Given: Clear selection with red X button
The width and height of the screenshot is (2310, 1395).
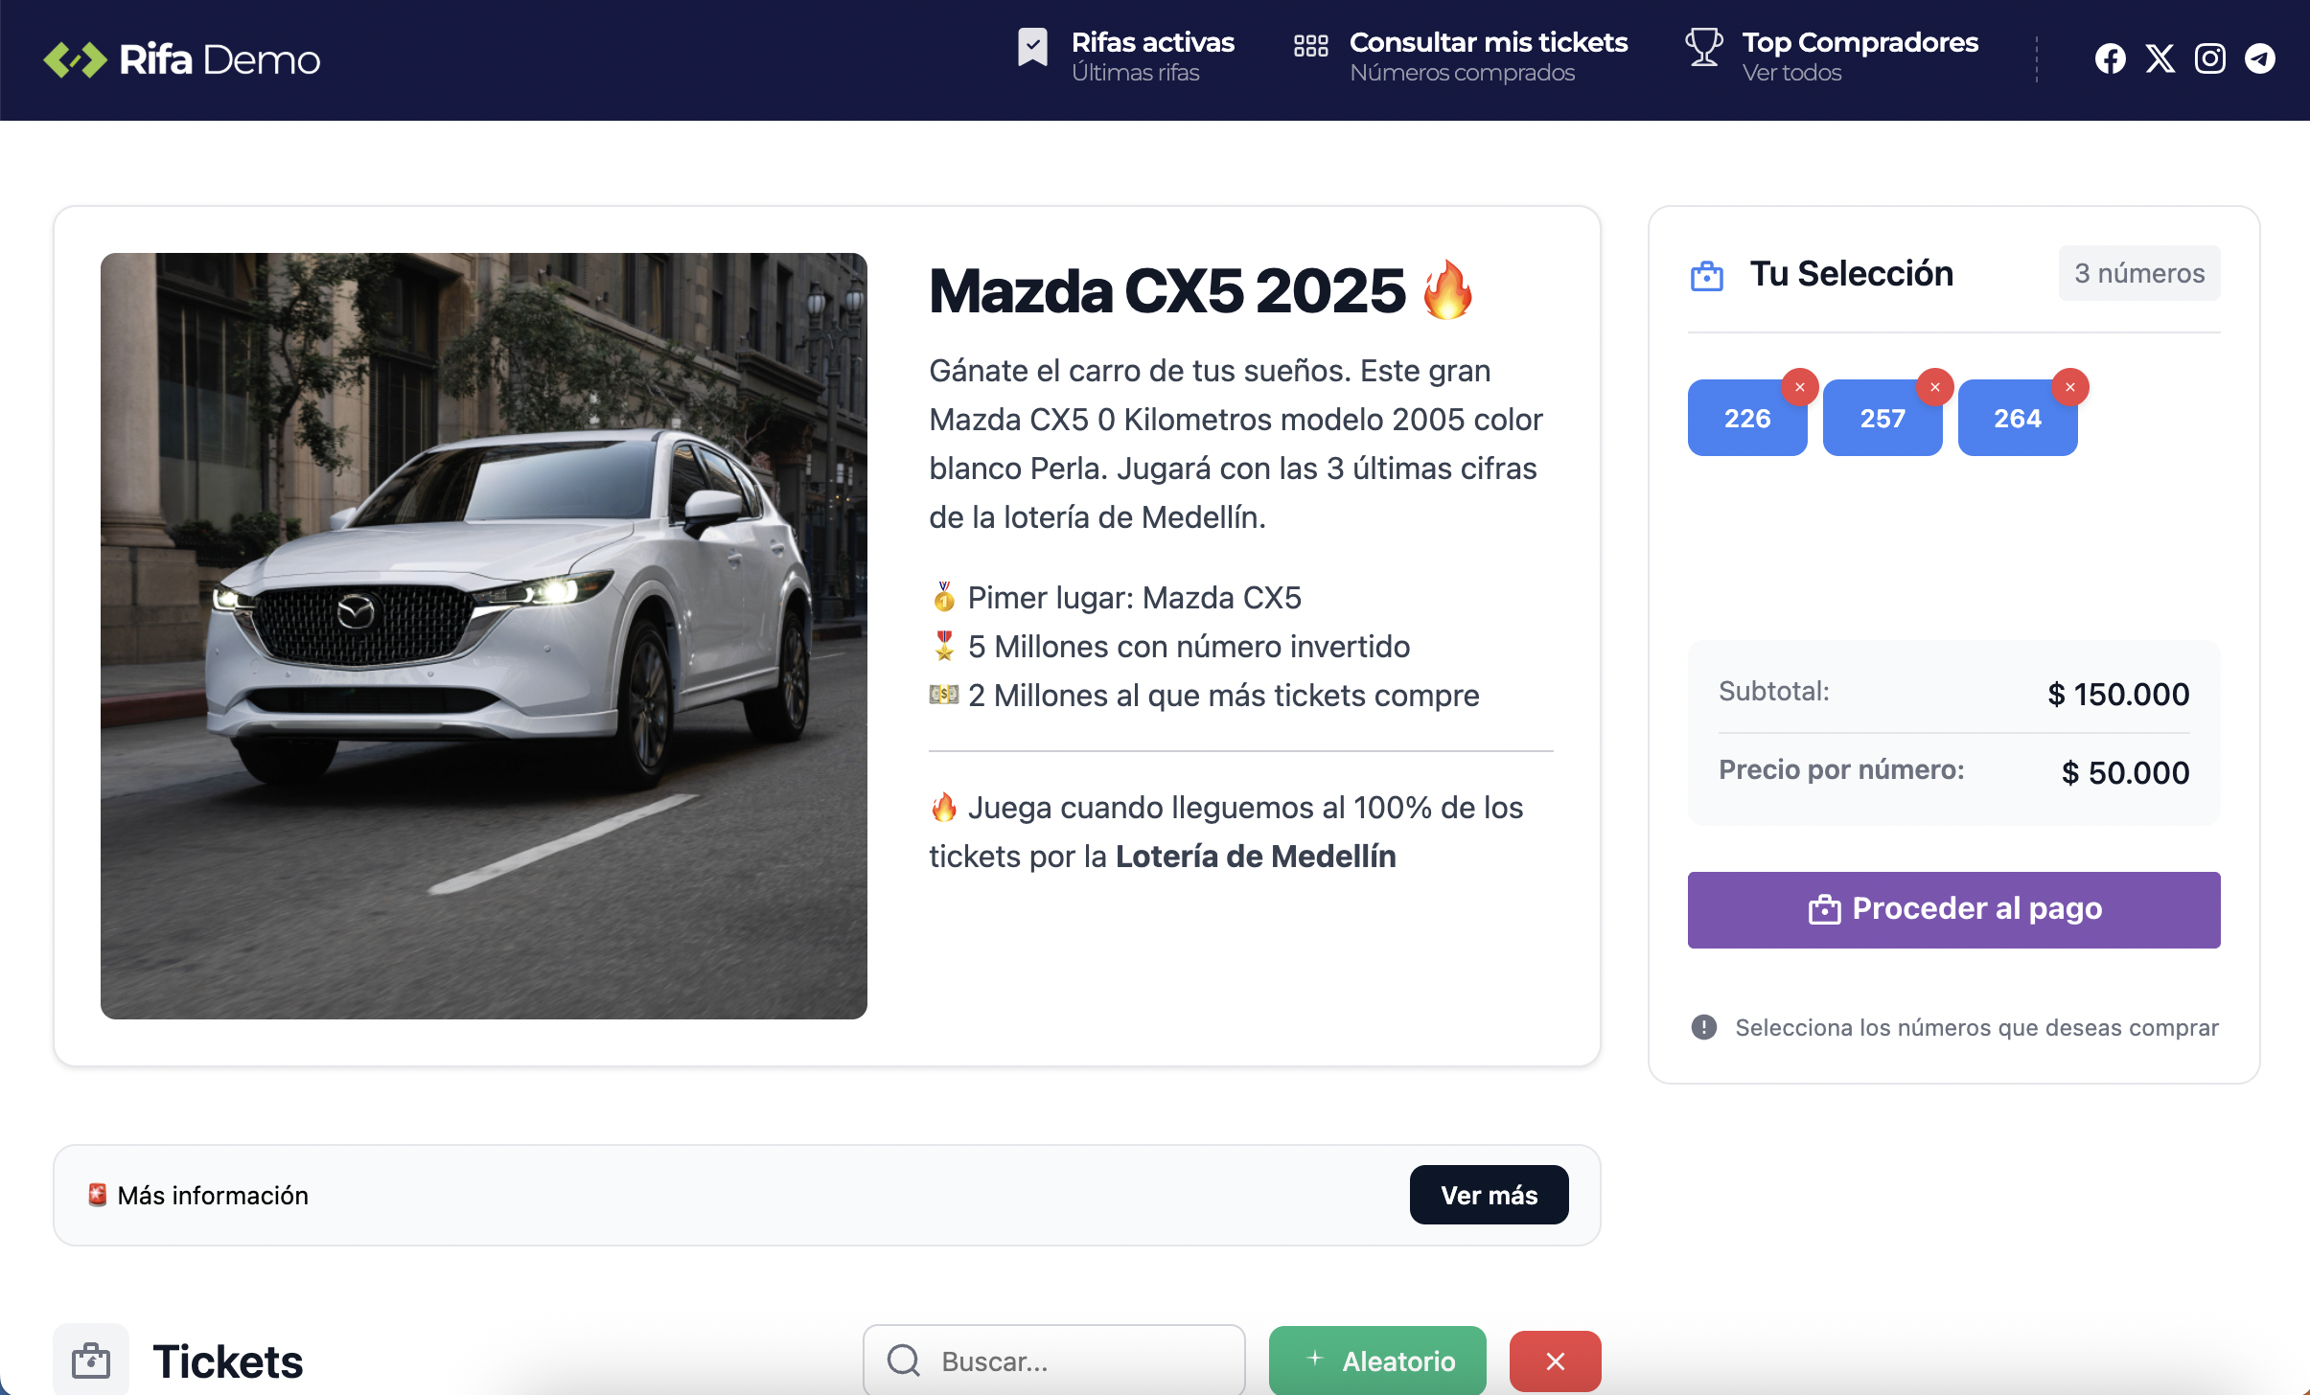Looking at the screenshot, I should pyautogui.click(x=1555, y=1361).
